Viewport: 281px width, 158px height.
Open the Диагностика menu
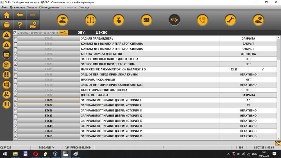17,7
